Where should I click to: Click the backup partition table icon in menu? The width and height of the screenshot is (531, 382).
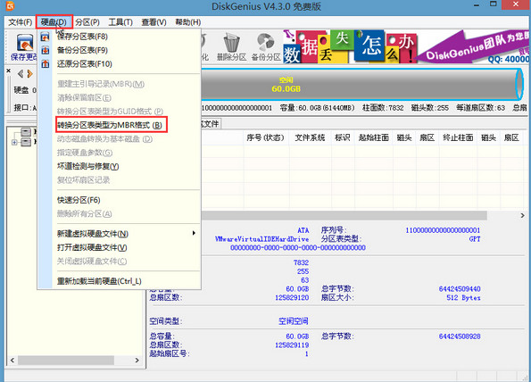[45, 50]
